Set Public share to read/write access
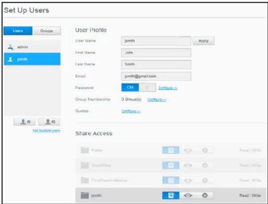This screenshot has height=204, width=268. pos(171,150)
